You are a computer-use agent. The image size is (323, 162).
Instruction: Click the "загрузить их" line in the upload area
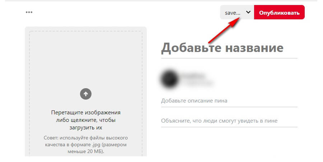(86, 128)
